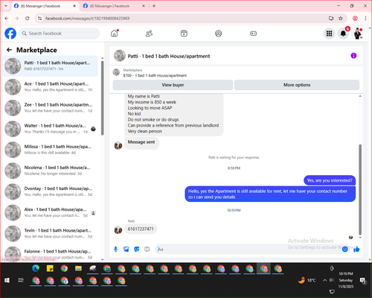This screenshot has height=298, width=372.
Task: Open the account profile picture menu
Action: pyautogui.click(x=358, y=34)
